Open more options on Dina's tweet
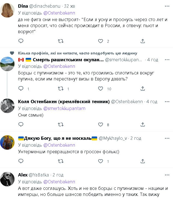This screenshot has width=173, height=200. click(x=166, y=5)
